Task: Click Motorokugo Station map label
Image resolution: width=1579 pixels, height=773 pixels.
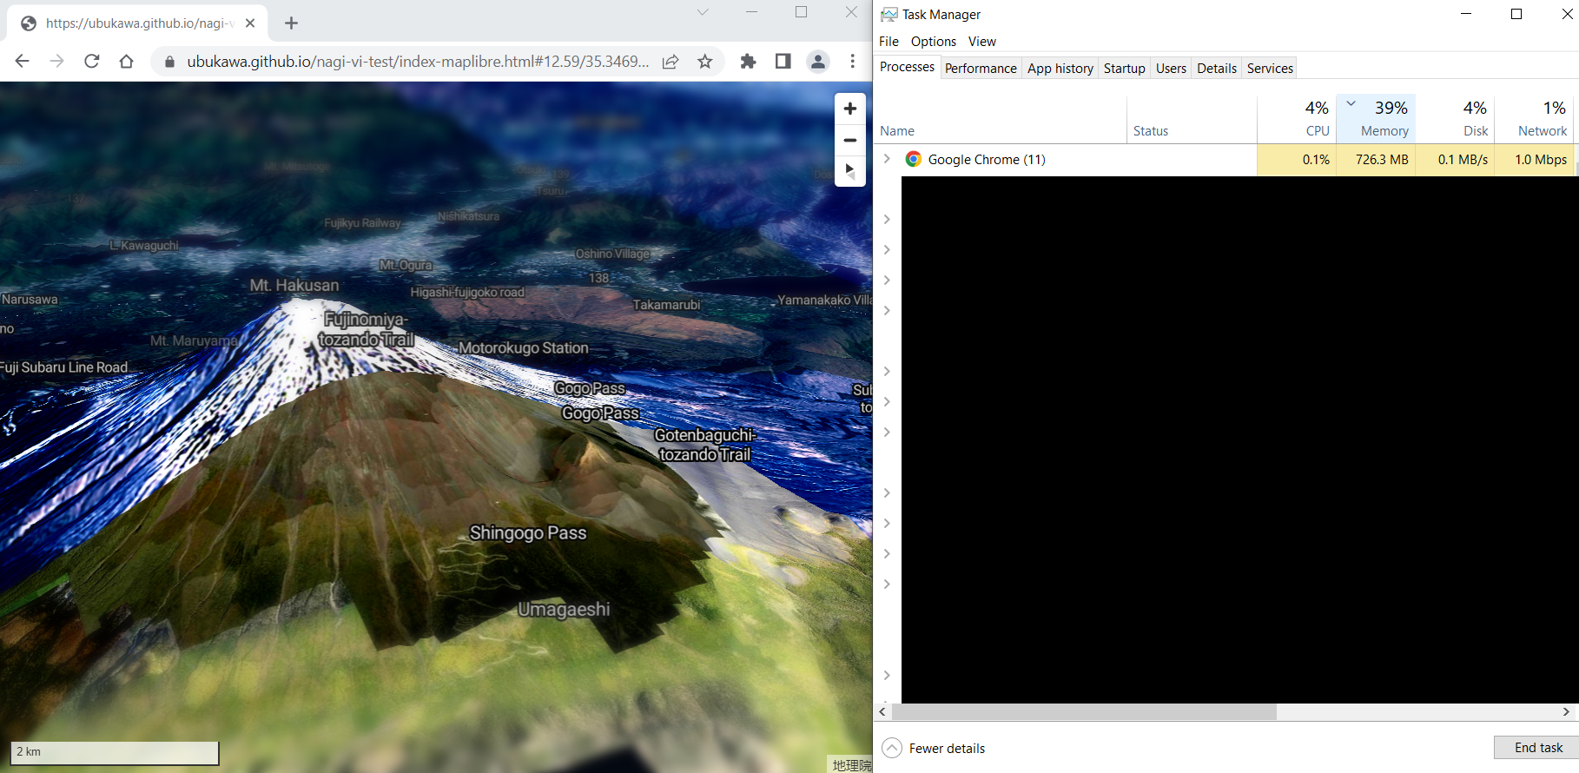Action: pyautogui.click(x=524, y=347)
